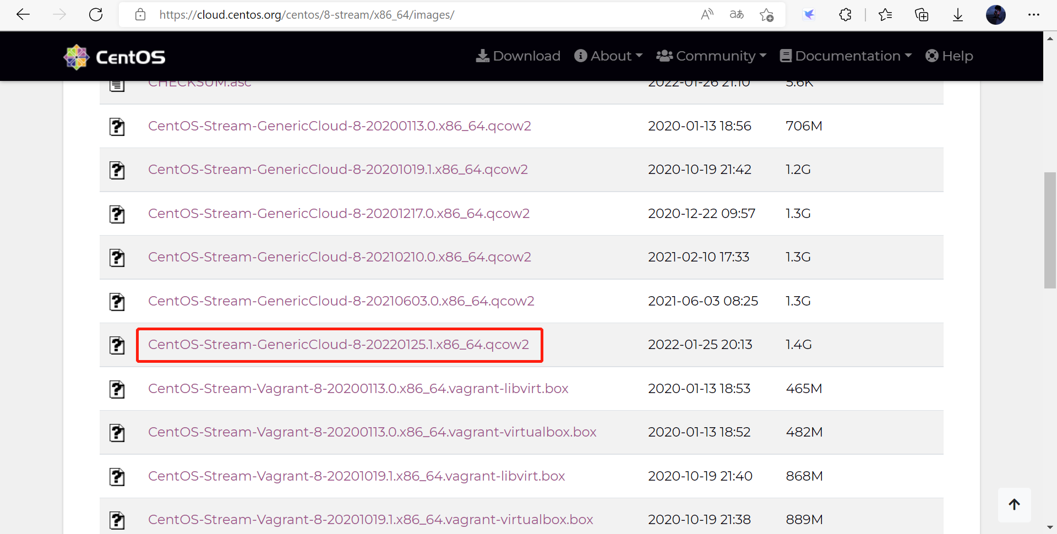Open the GenericCloud-8-20210210.0 qcow2 link
The image size is (1057, 534).
coord(340,257)
